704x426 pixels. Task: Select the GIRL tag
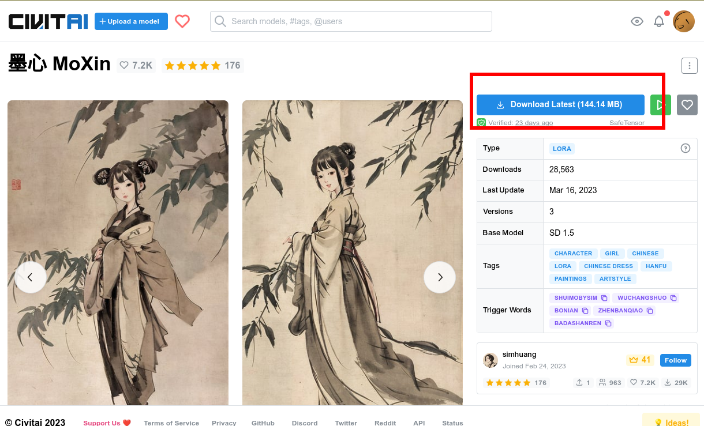[x=612, y=254]
